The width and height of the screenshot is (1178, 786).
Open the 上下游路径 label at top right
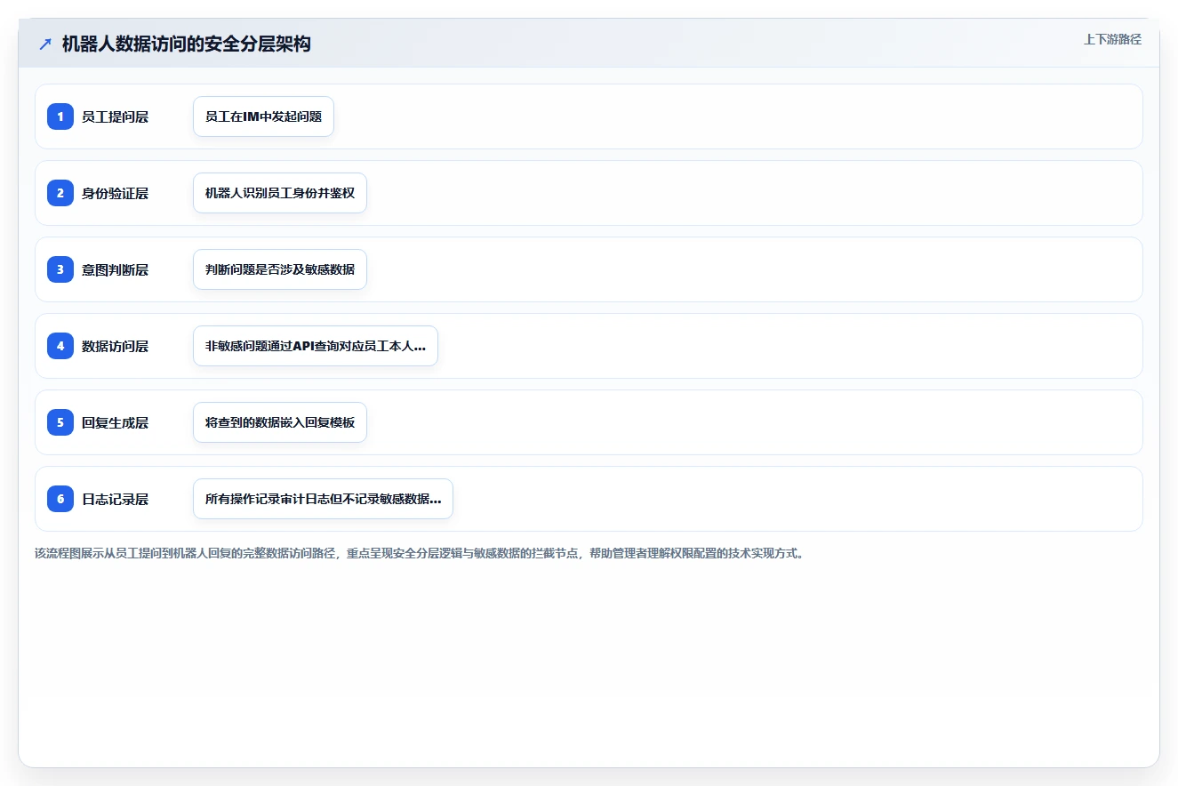[1112, 39]
